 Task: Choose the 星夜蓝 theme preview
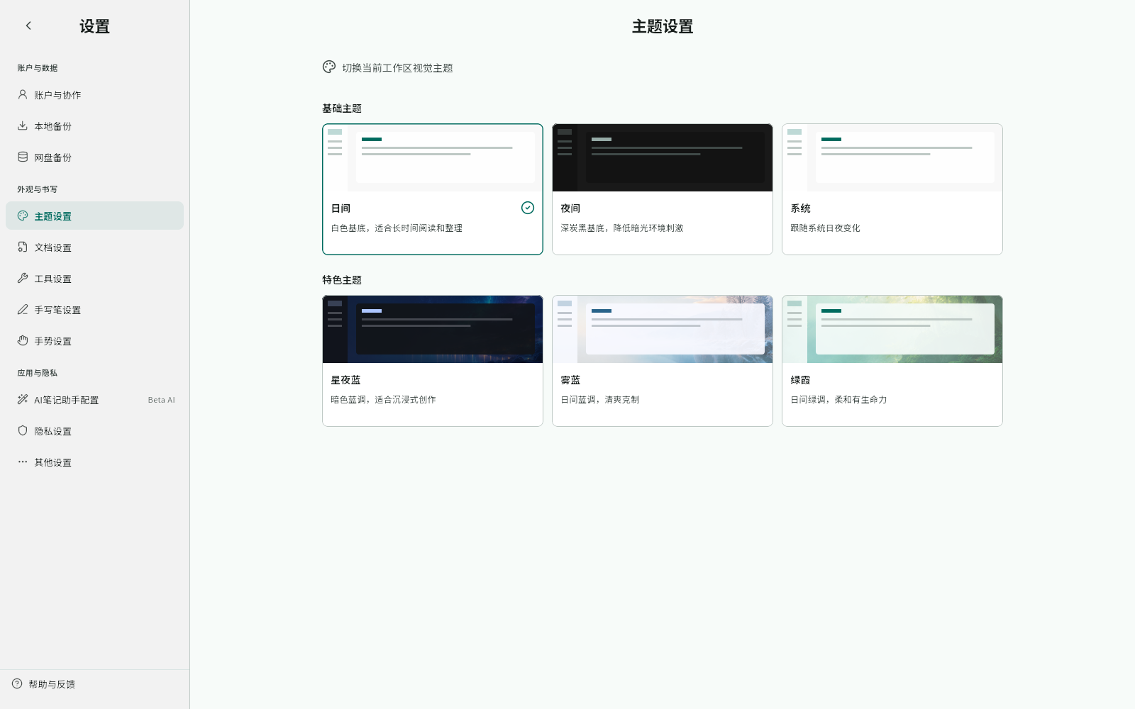click(x=433, y=329)
